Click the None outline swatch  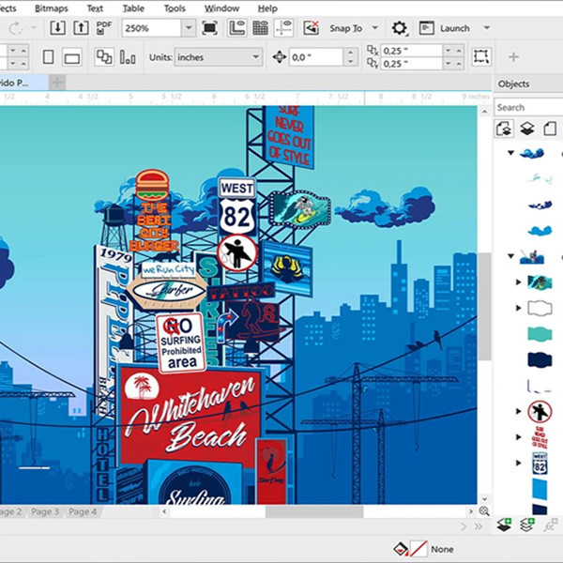coord(418,549)
